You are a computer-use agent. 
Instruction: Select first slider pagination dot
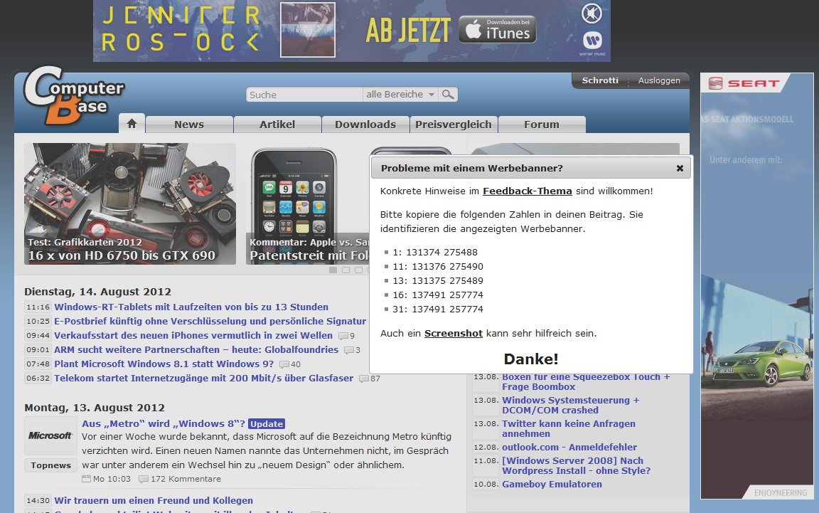tap(333, 270)
